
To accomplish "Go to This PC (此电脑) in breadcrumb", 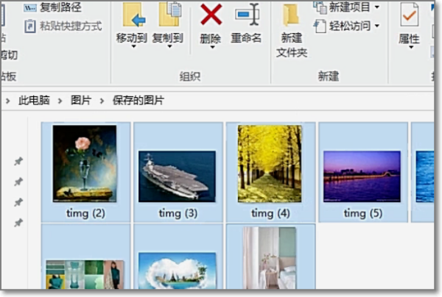I will click(x=34, y=100).
